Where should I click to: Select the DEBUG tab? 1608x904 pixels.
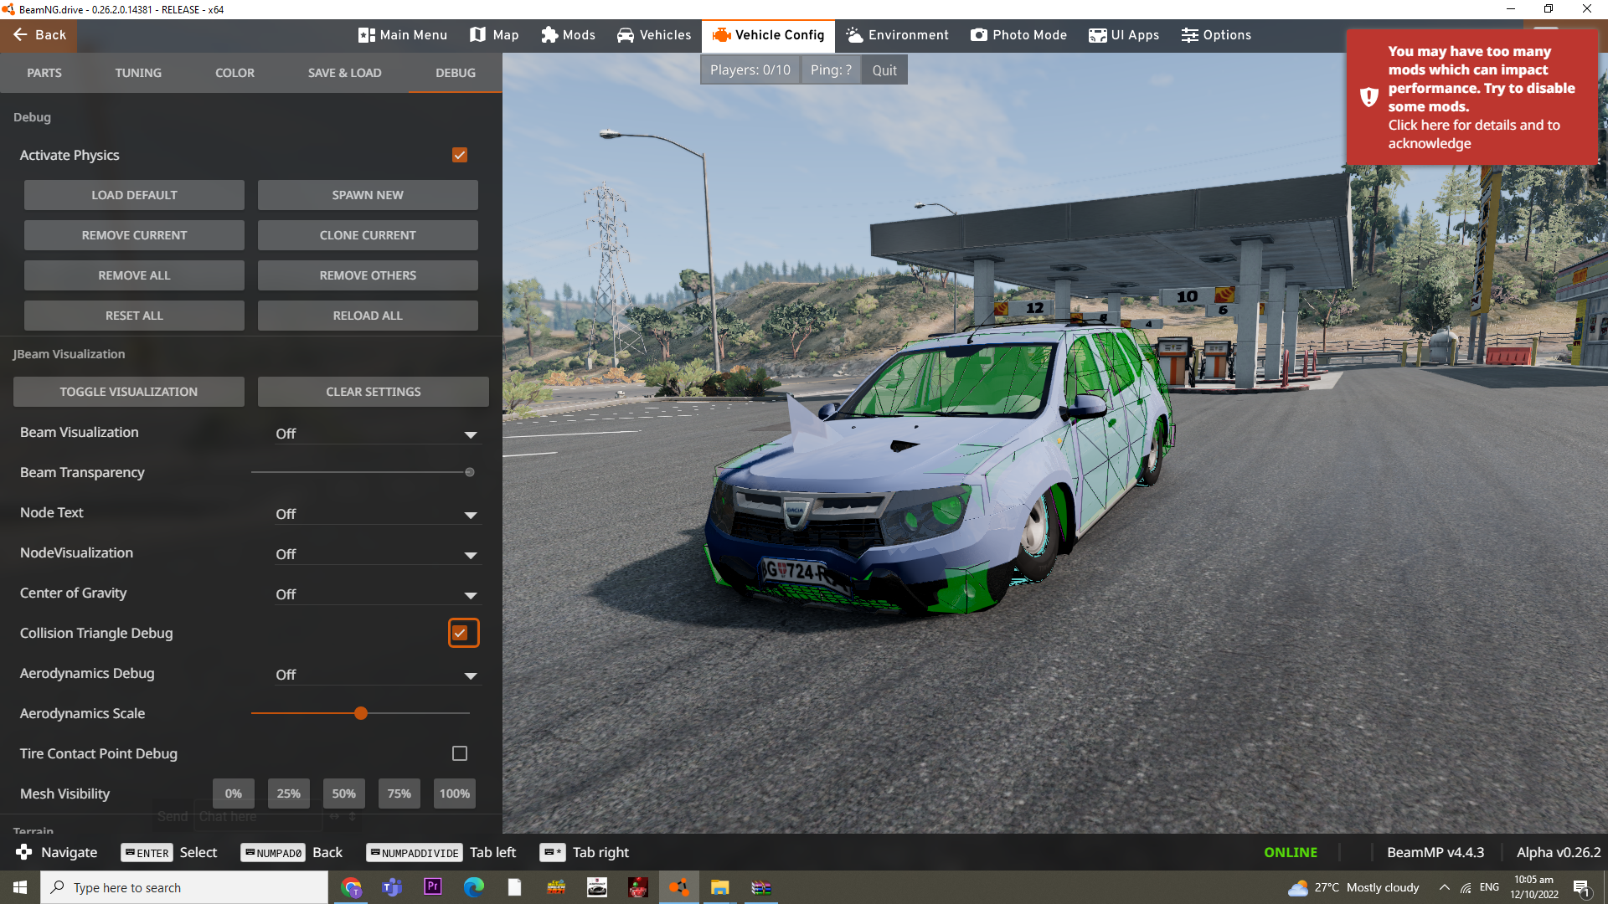(x=456, y=73)
